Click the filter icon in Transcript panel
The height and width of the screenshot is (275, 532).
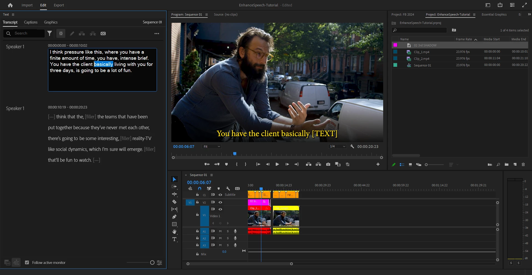pyautogui.click(x=50, y=33)
